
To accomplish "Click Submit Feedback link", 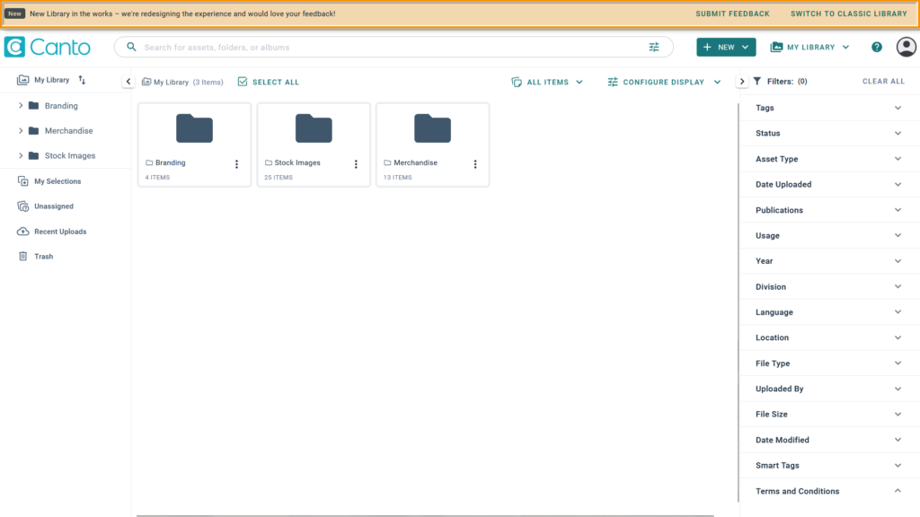I will tap(732, 13).
